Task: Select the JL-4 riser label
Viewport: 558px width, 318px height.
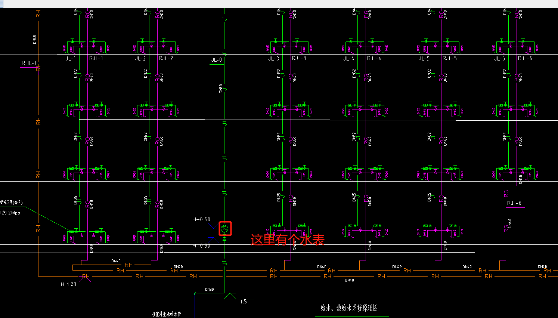Action: [x=349, y=58]
